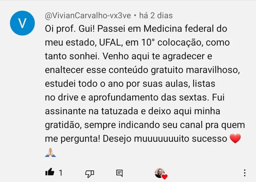Screen dimensions: 256x182
Task: Open the creator's bearded profile thumbnail
Action: 160,173
